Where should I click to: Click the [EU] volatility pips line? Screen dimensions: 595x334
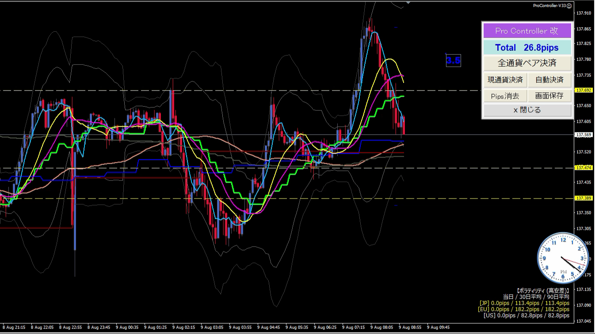[523, 309]
